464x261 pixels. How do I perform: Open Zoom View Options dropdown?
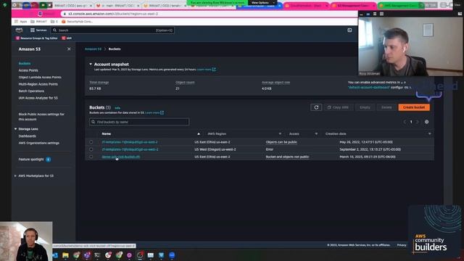tap(262, 2)
